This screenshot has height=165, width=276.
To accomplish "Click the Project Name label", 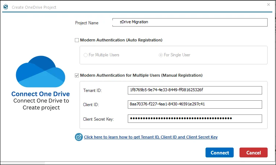I will point(87,23).
